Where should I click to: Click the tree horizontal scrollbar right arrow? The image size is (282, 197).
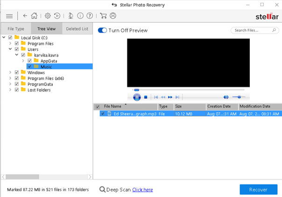90,177
